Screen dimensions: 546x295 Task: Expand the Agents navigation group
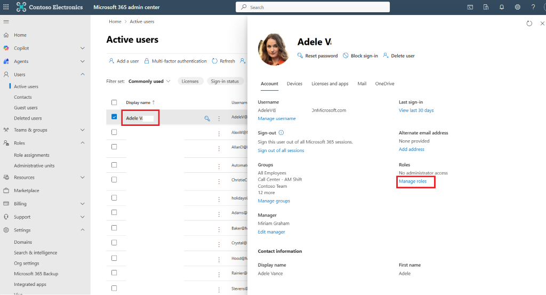click(x=83, y=61)
